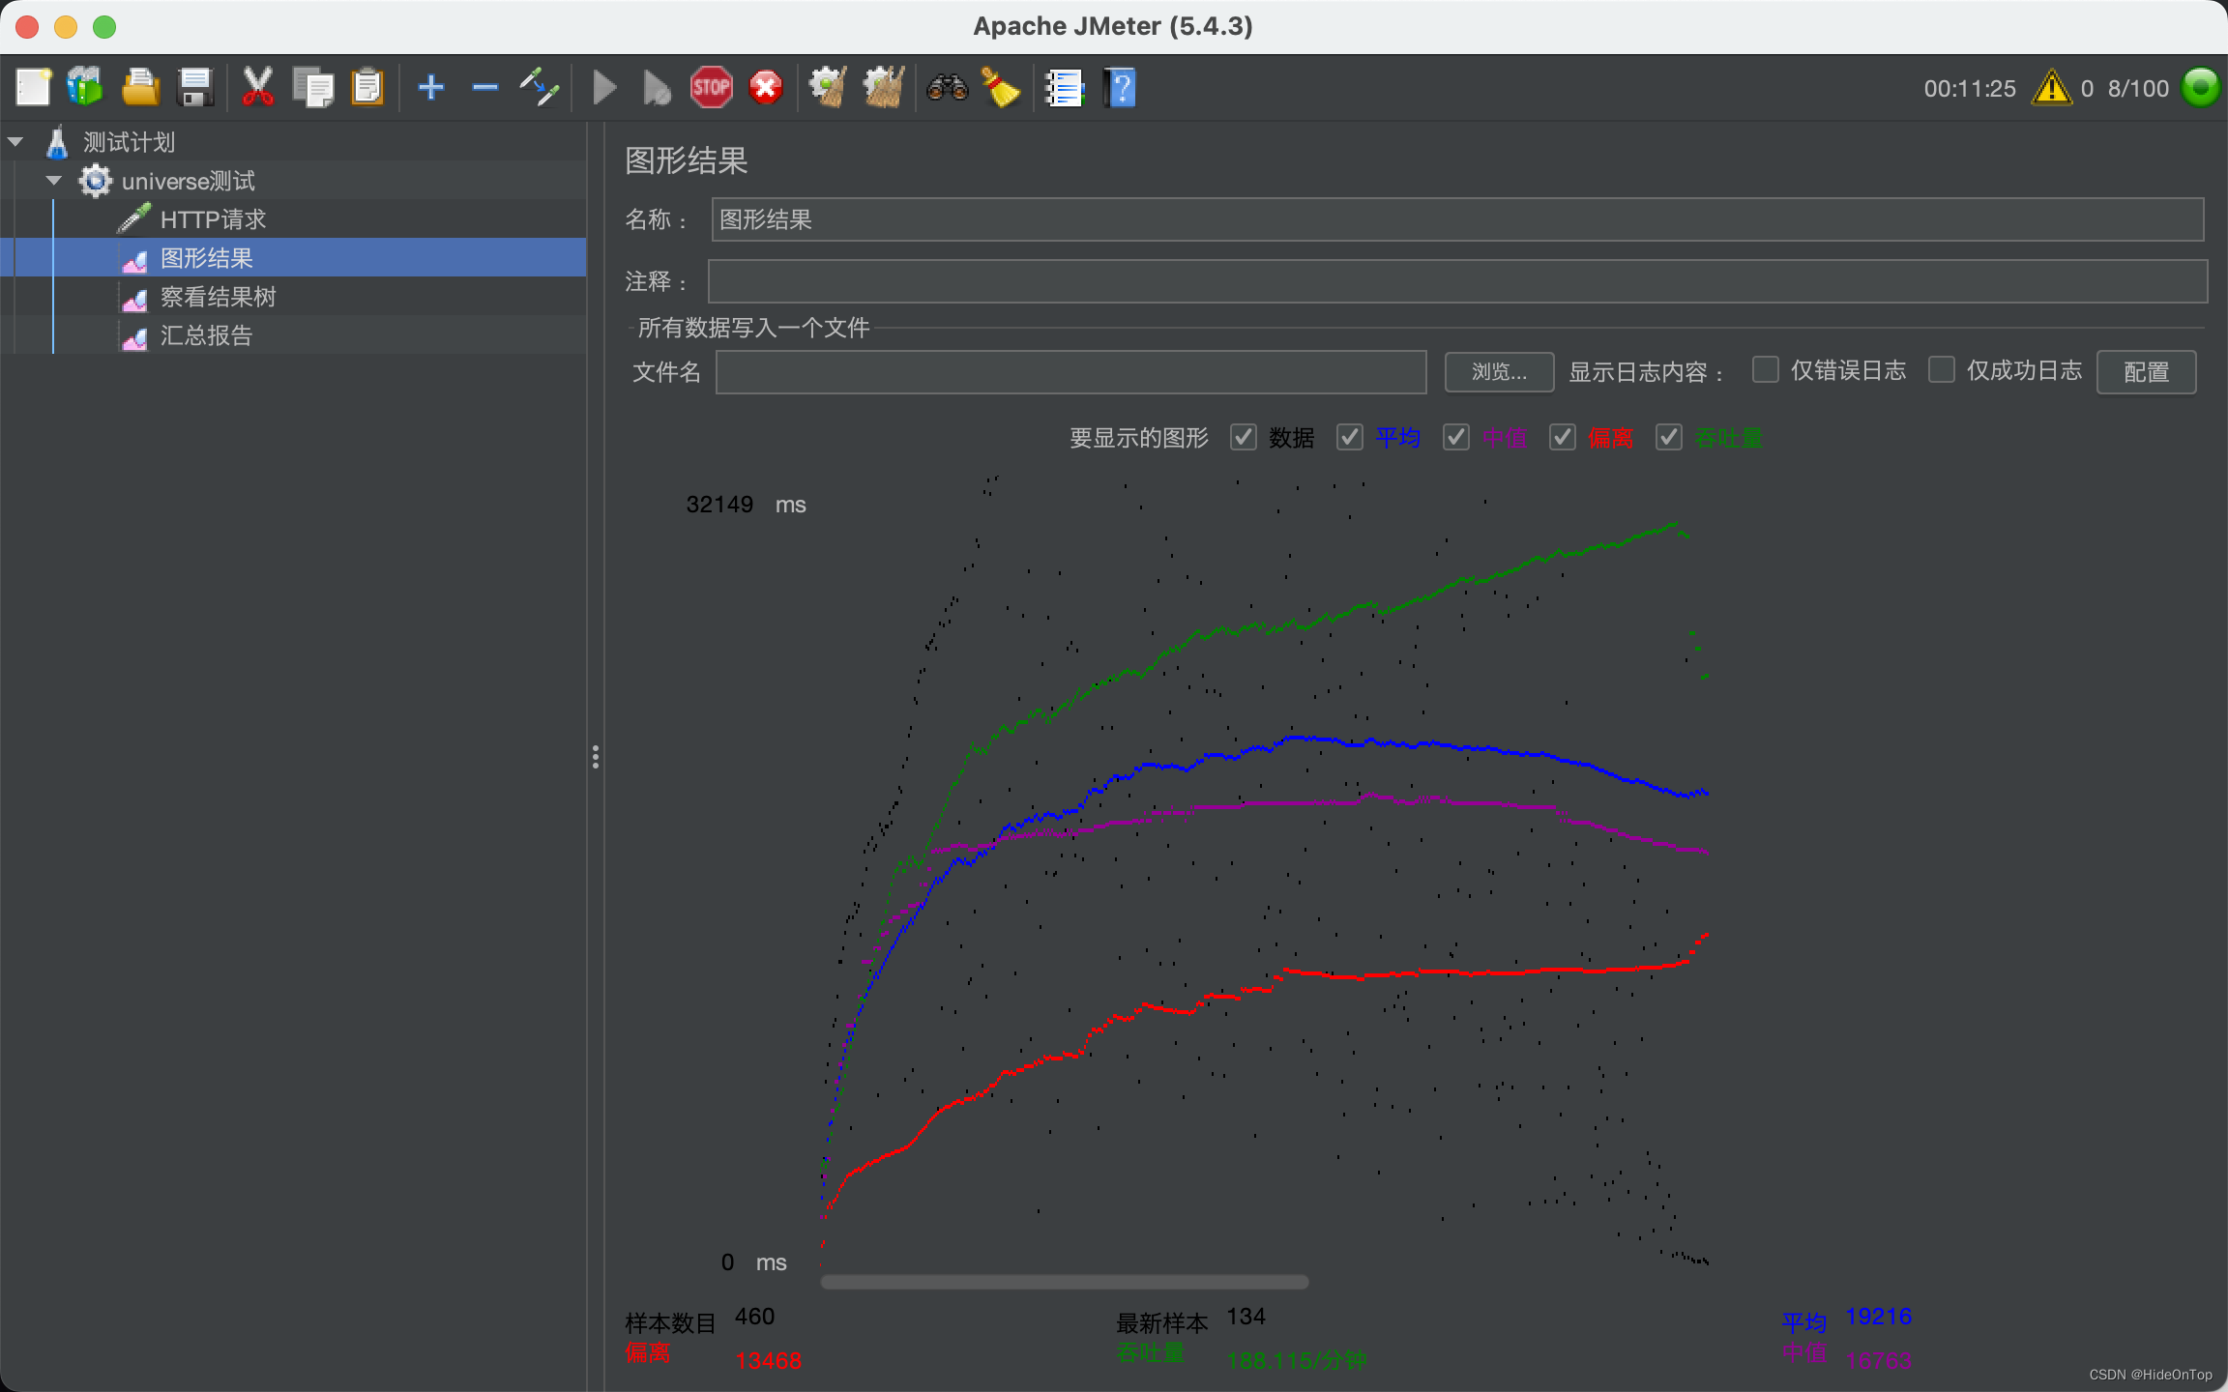Enable the 仅错误日志 checkbox
2228x1392 pixels.
tap(1765, 370)
